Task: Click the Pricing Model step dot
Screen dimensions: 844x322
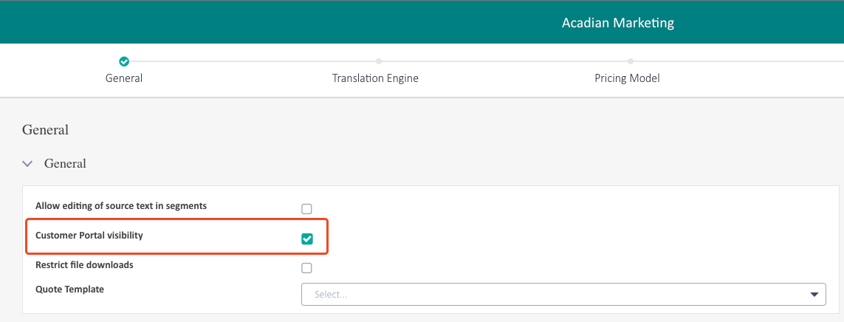Action: point(630,61)
